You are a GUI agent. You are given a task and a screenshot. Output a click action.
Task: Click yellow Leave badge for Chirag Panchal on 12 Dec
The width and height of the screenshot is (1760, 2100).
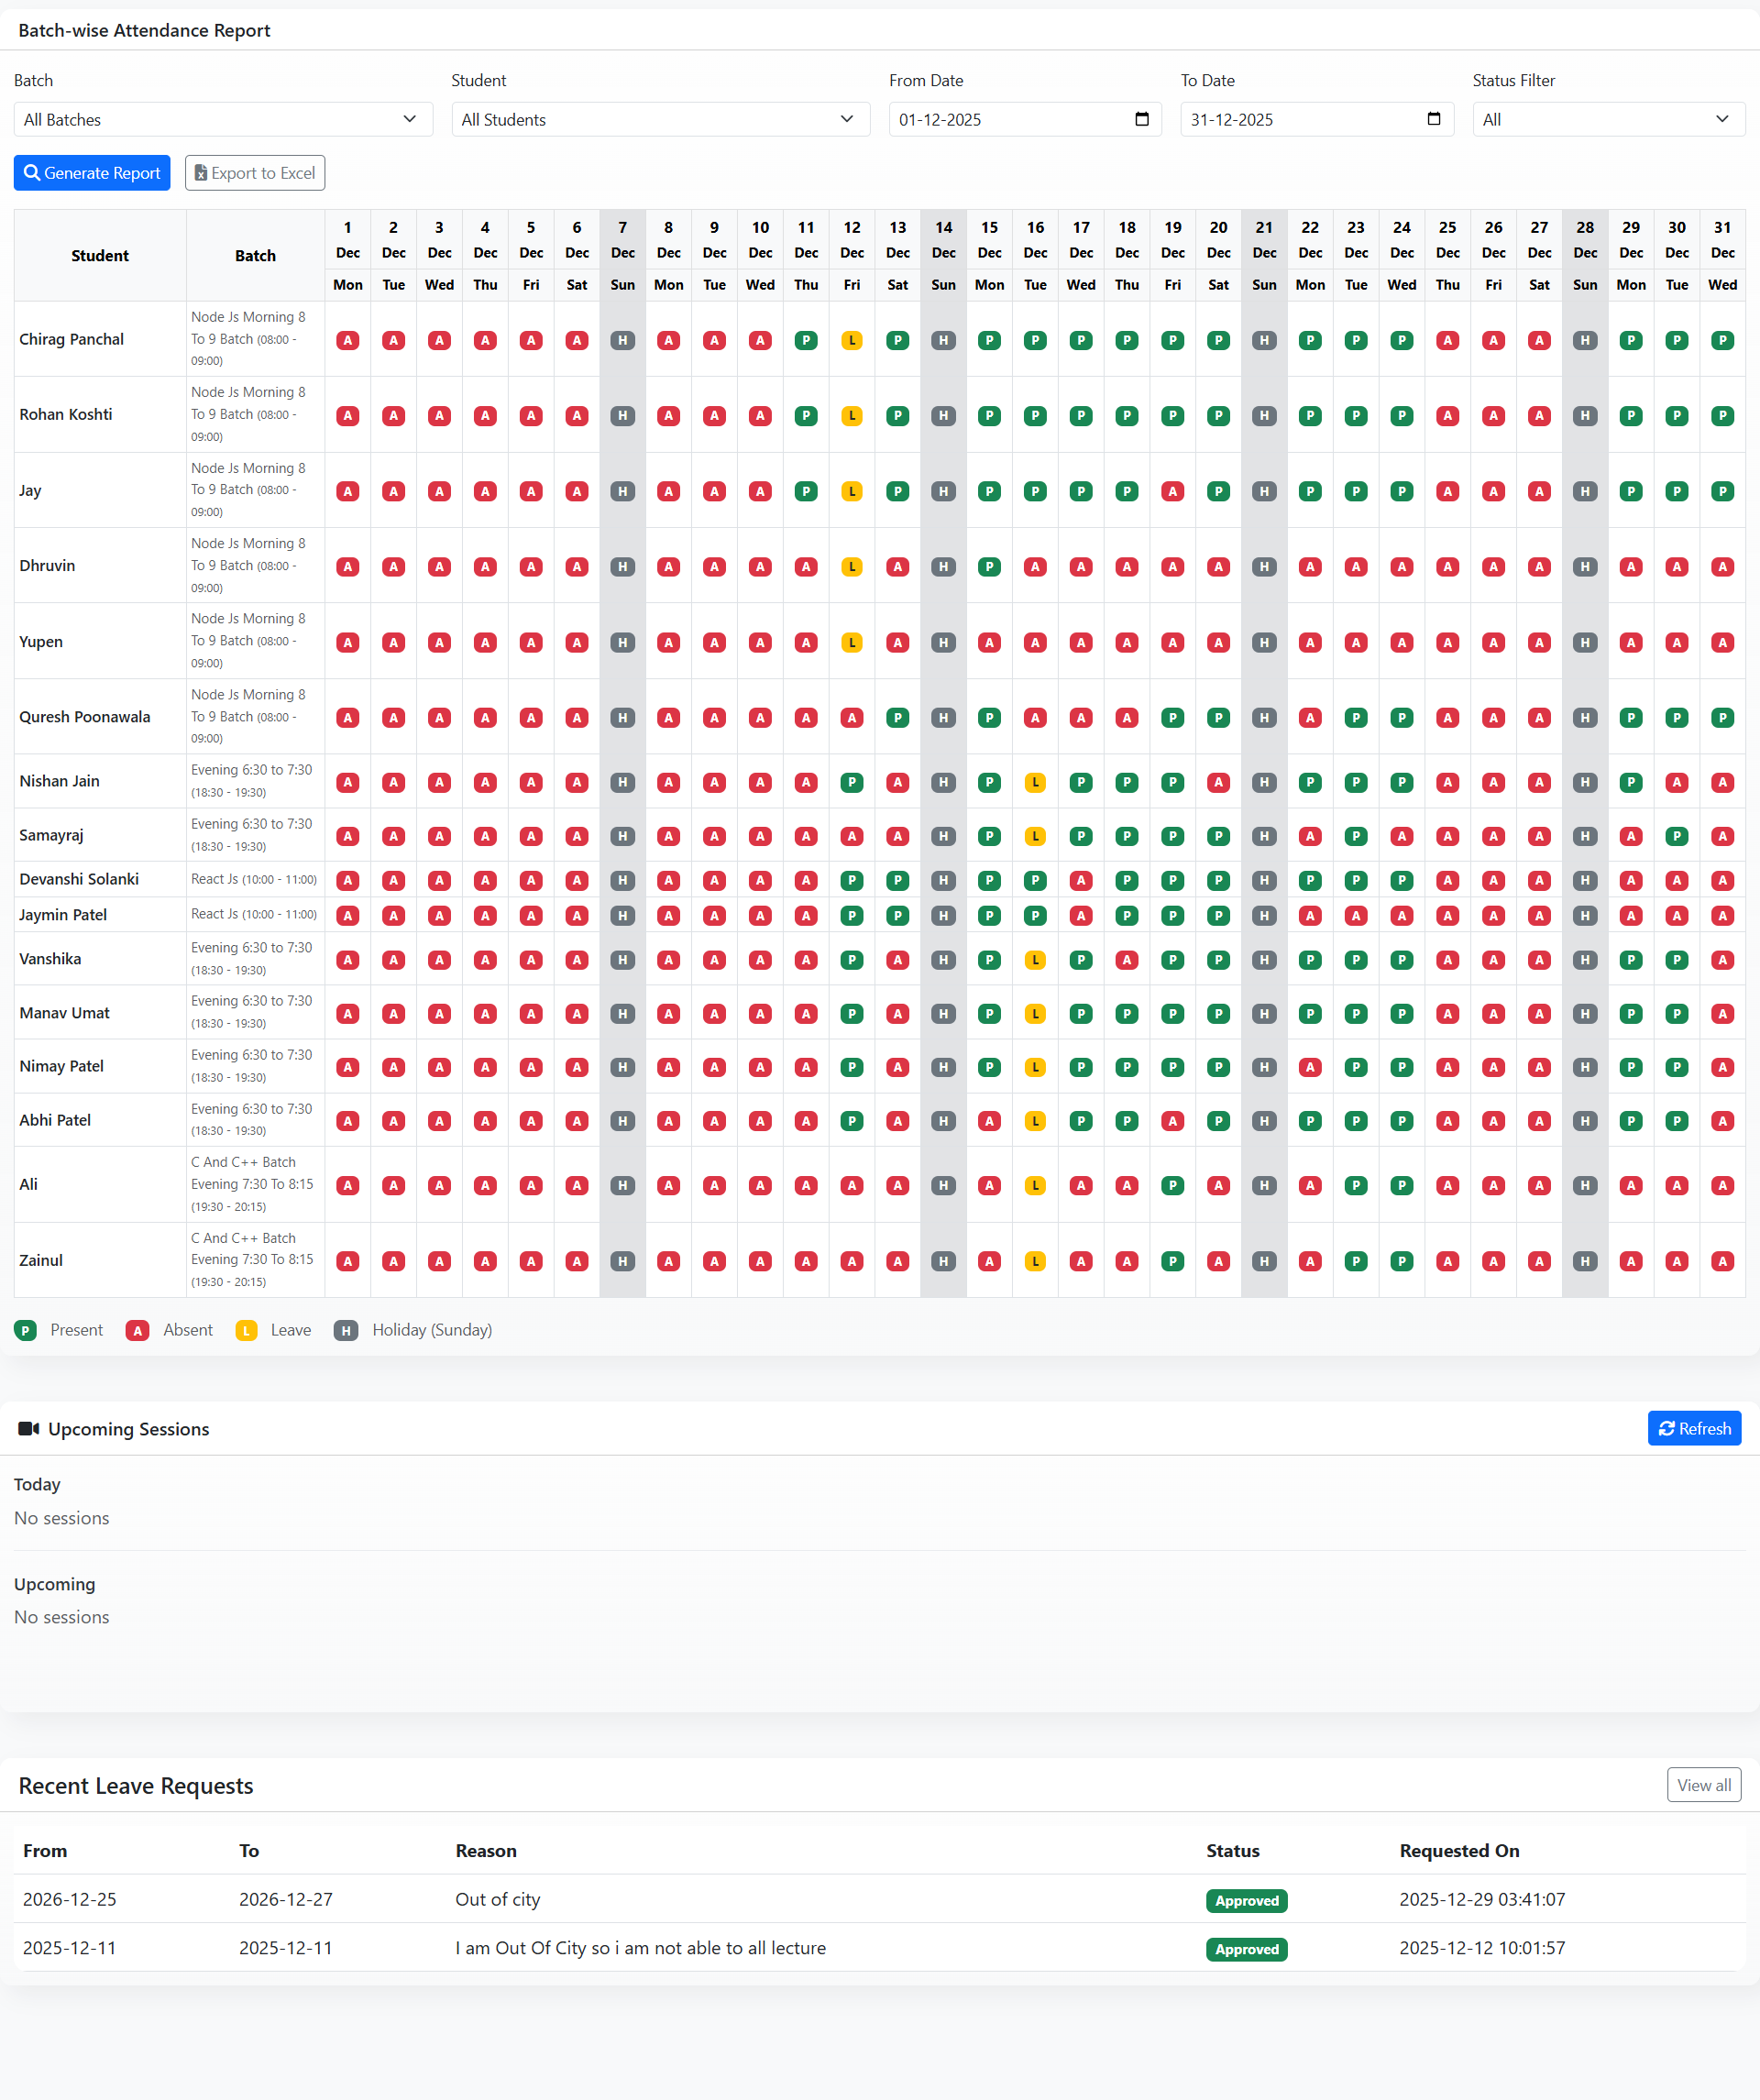coord(852,340)
